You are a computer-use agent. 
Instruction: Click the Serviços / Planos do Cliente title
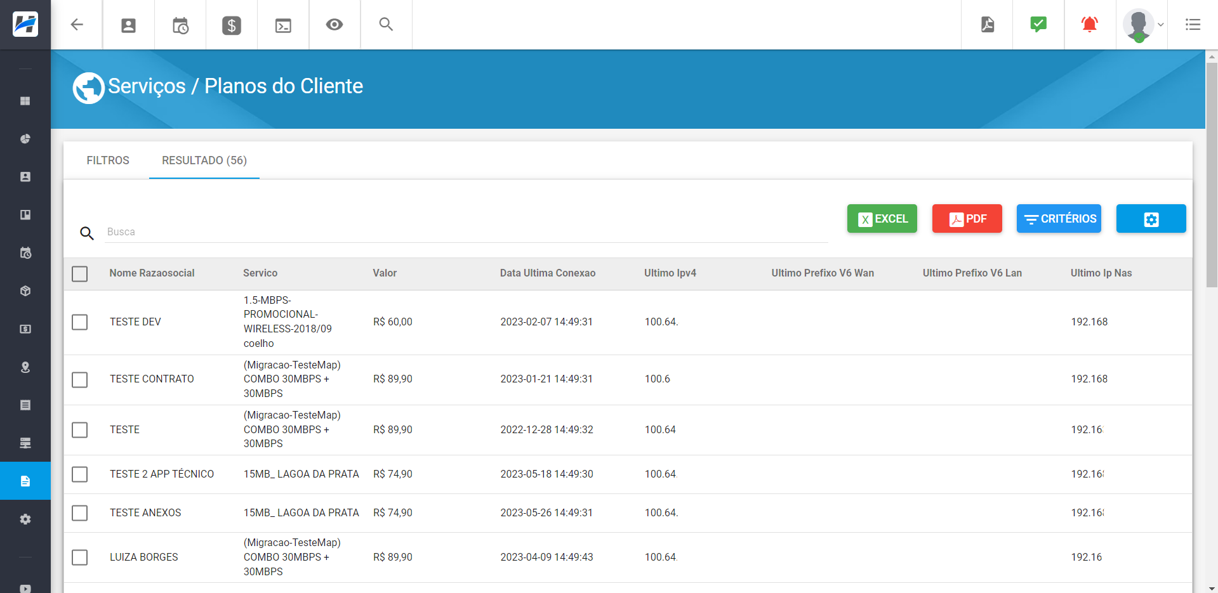(235, 86)
